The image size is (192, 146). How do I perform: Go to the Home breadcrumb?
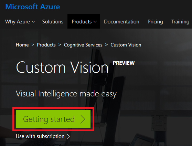pos(22,45)
